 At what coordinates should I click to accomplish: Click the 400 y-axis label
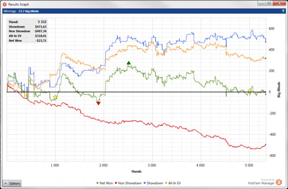272,50
